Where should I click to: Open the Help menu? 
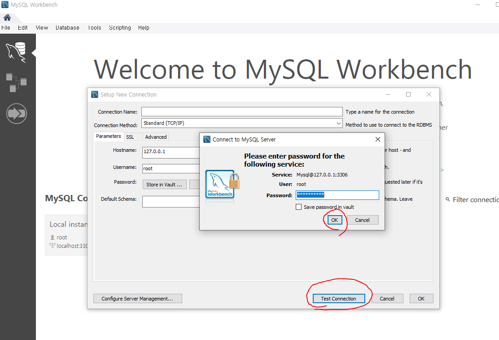click(x=144, y=28)
